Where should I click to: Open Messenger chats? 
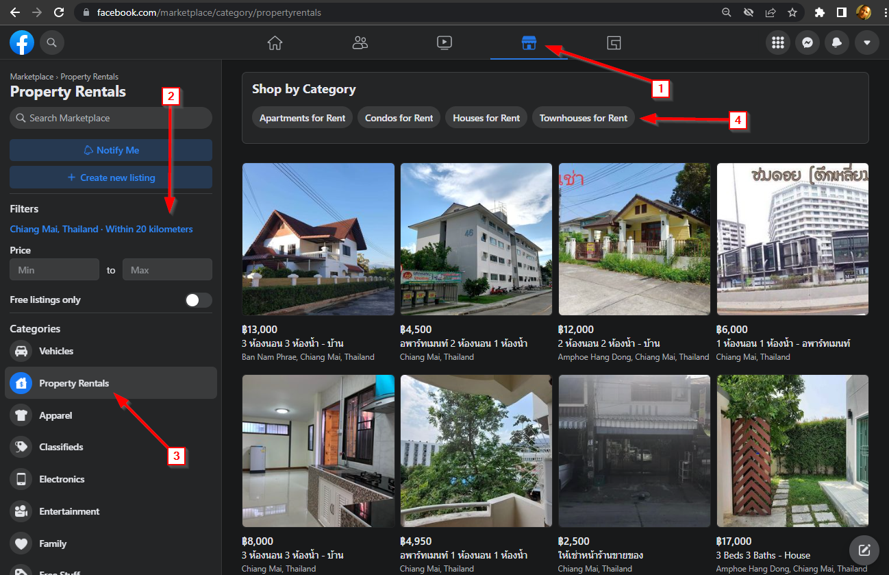[807, 43]
